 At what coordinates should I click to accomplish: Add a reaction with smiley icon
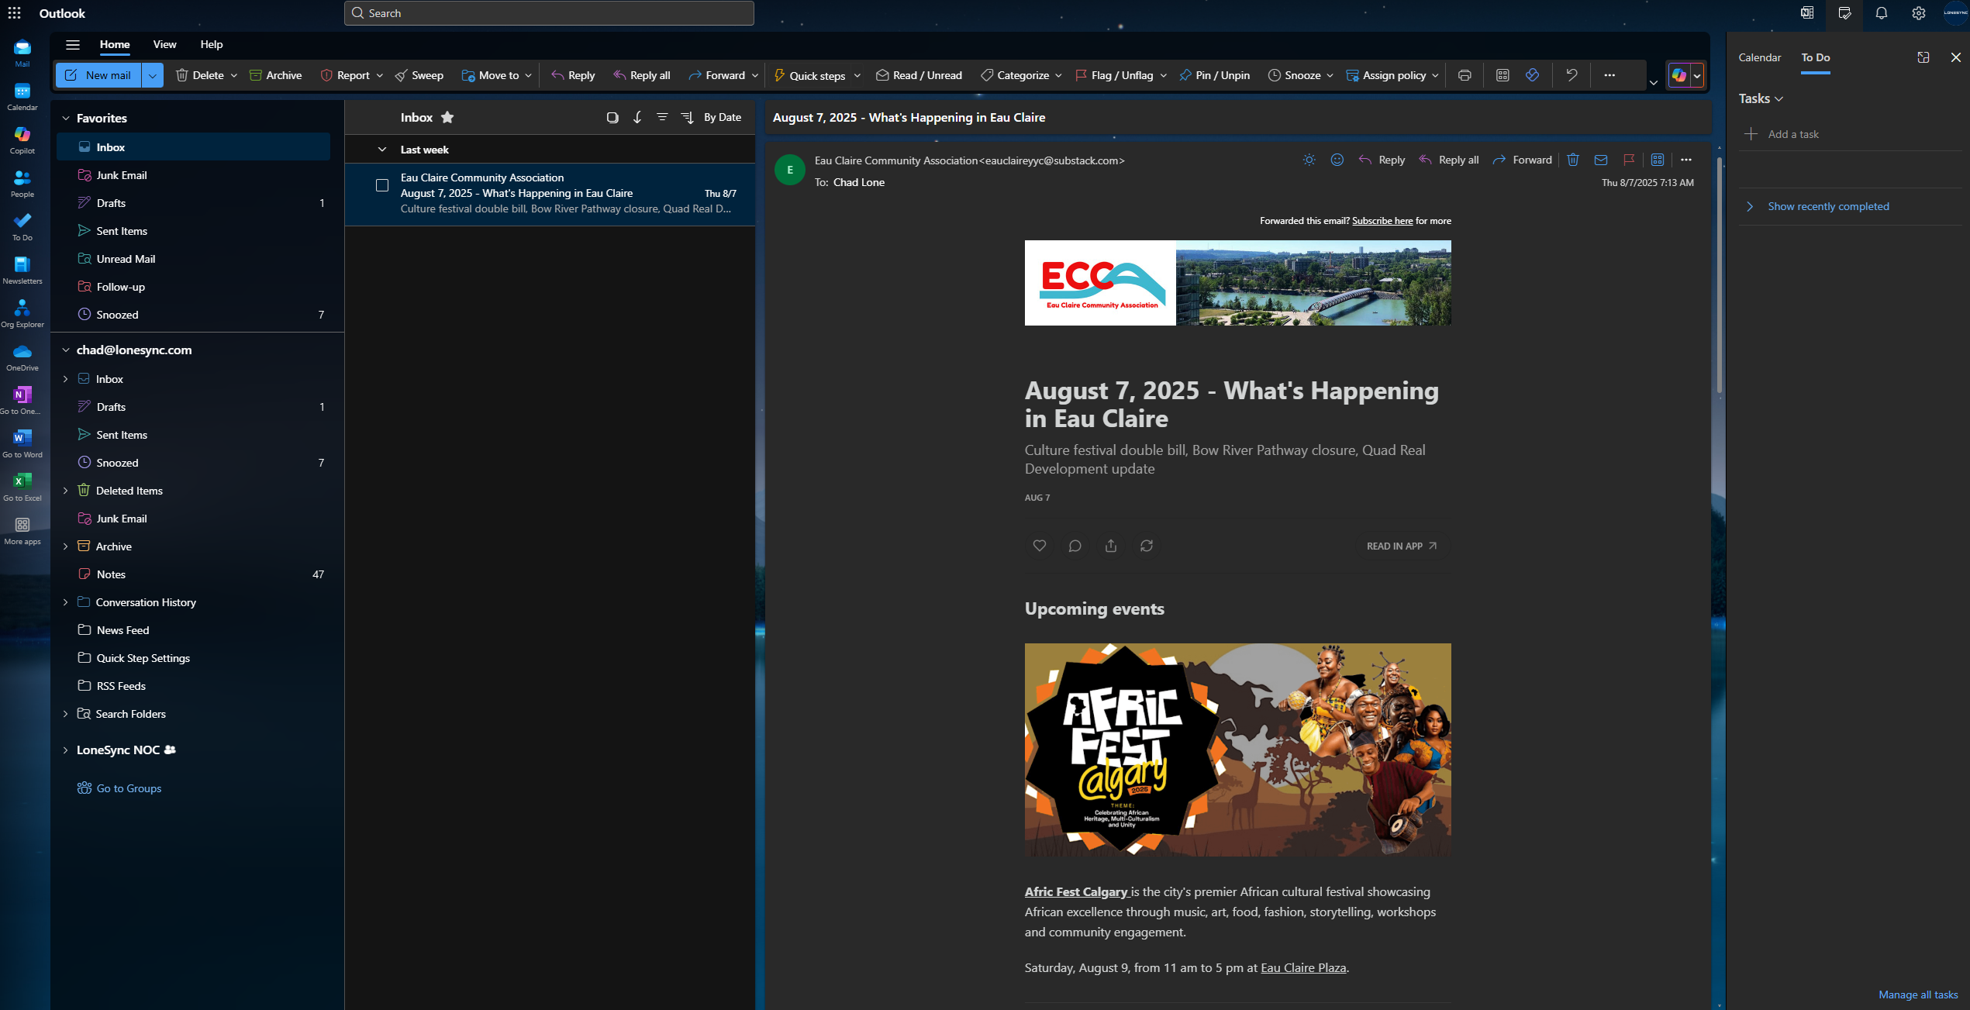pyautogui.click(x=1337, y=160)
